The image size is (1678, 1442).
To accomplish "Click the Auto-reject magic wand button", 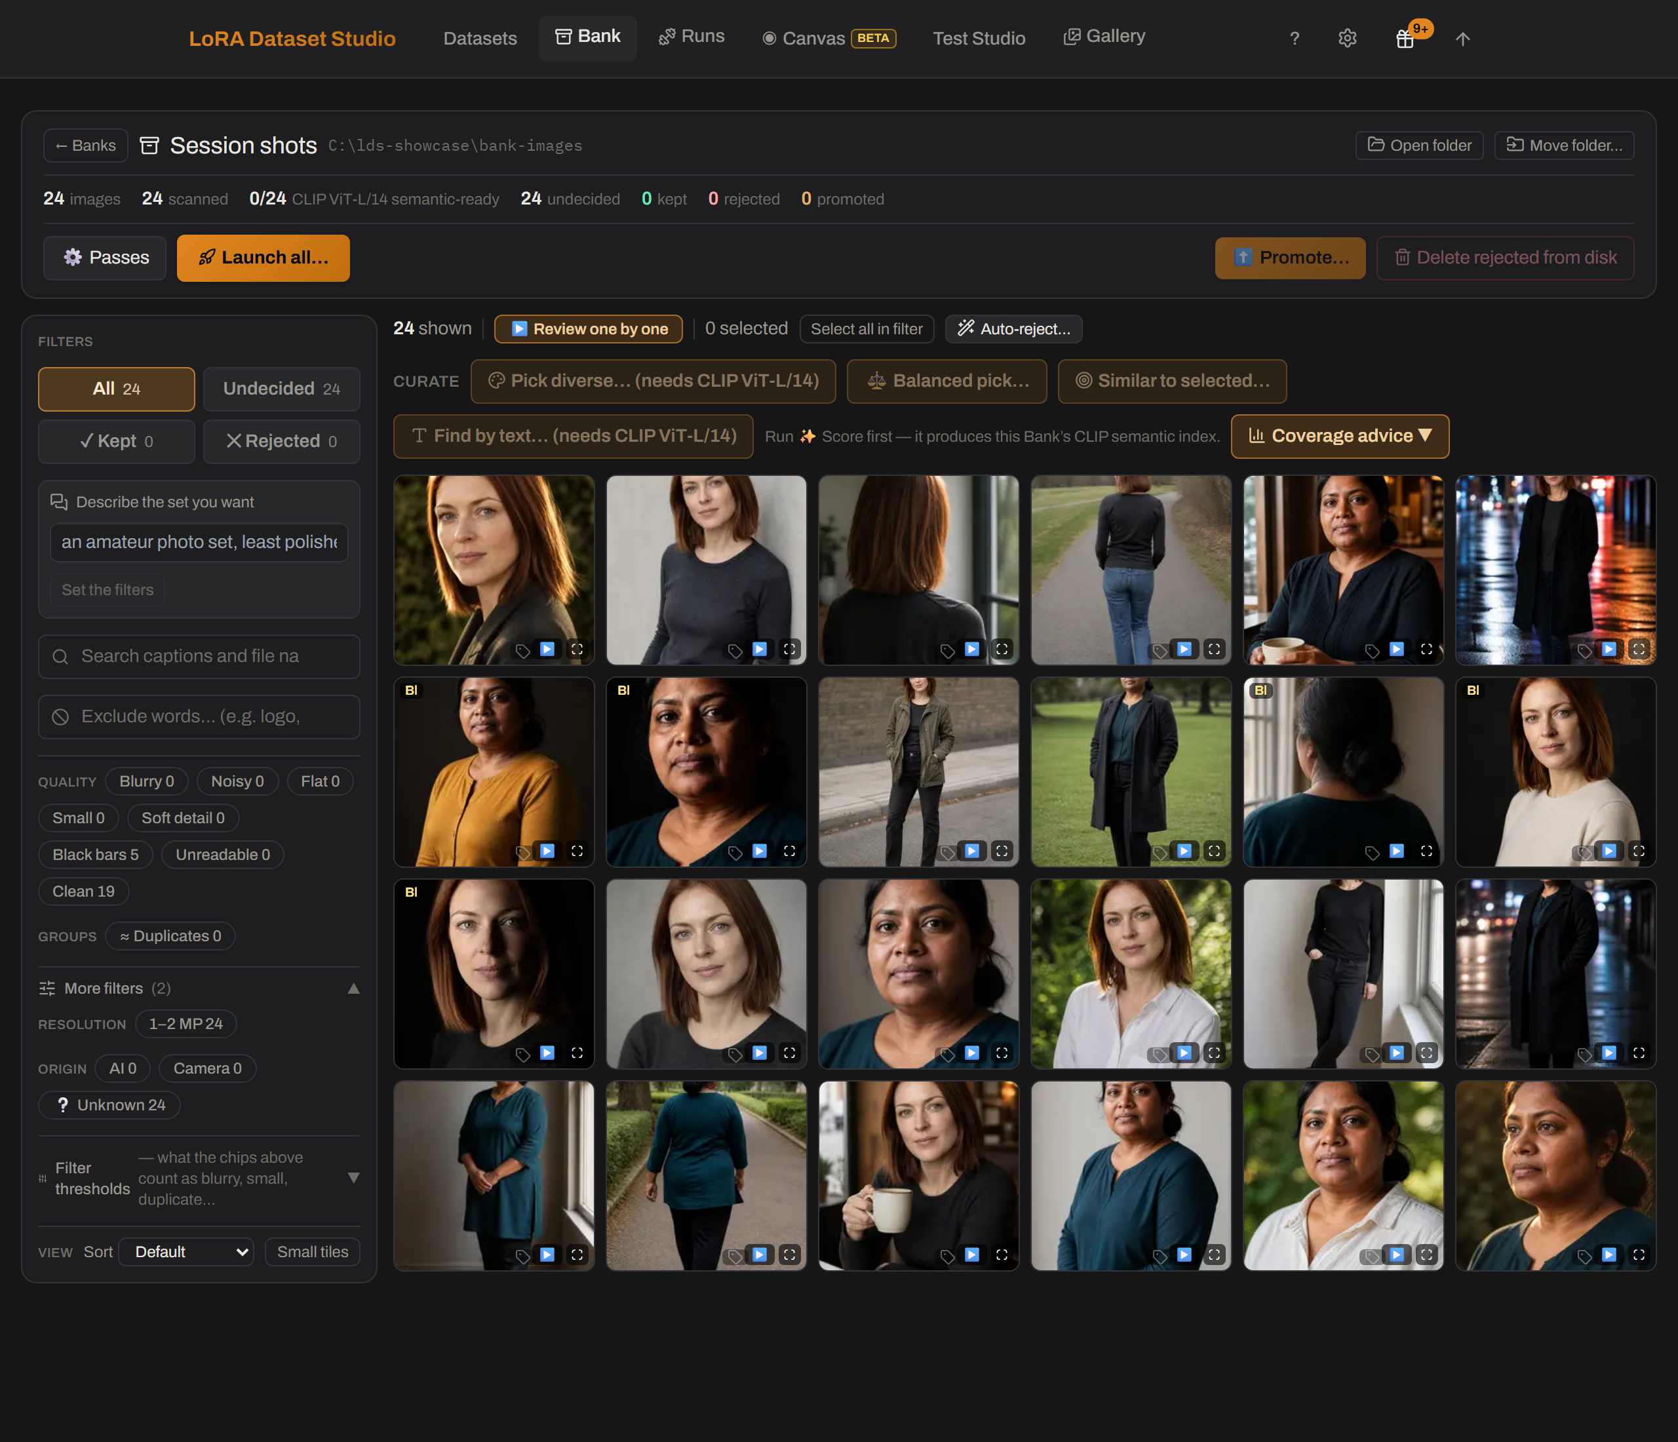I will (x=1013, y=329).
